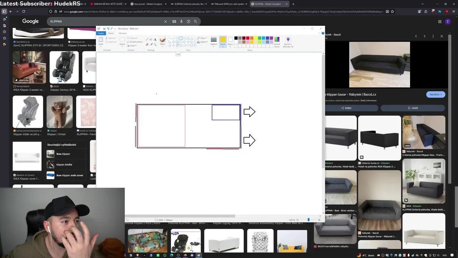Click Google search magnifier icon
This screenshot has height=258, width=458.
click(x=195, y=21)
